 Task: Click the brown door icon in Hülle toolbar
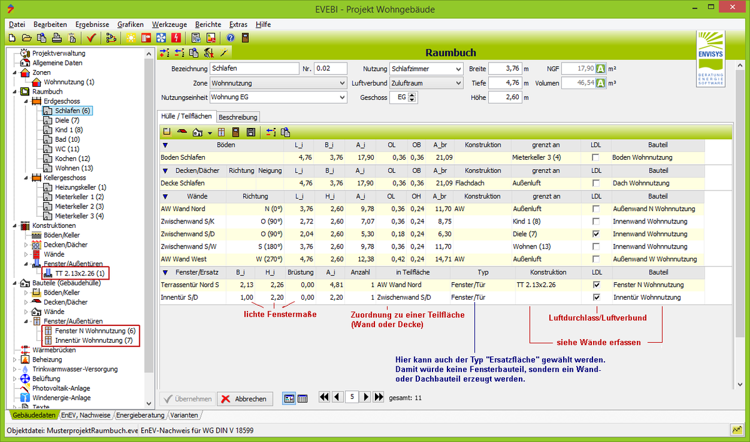pos(236,132)
